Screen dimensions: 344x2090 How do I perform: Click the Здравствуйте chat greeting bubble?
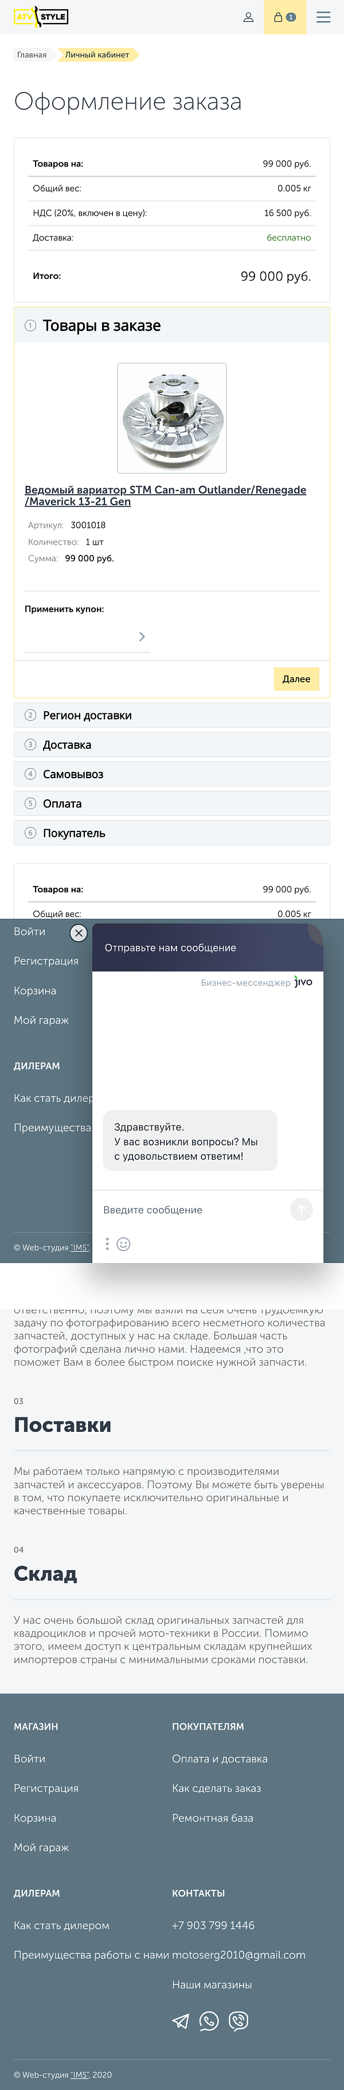190,1141
